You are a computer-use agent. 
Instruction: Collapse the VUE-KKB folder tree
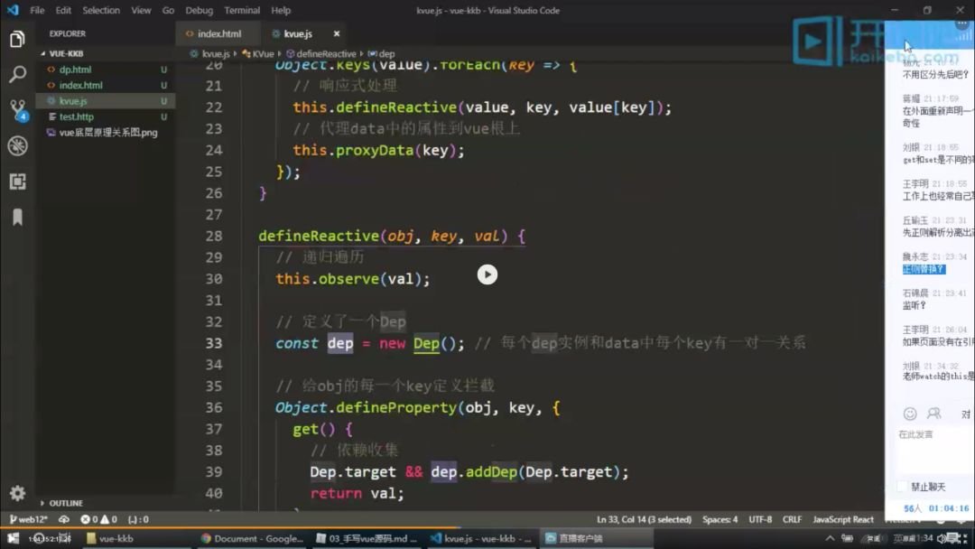(x=43, y=53)
